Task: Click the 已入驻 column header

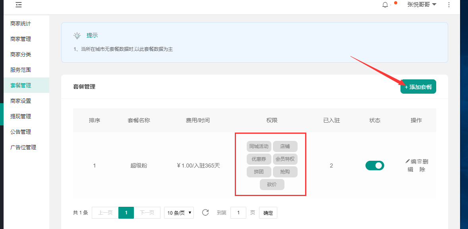Action: (x=332, y=121)
